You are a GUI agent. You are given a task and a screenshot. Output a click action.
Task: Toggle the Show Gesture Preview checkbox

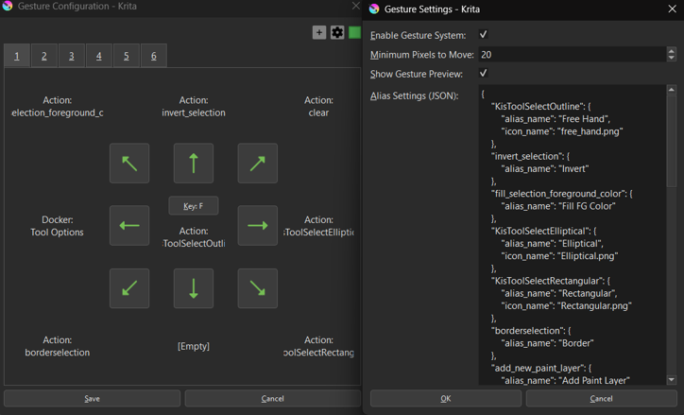(x=484, y=74)
